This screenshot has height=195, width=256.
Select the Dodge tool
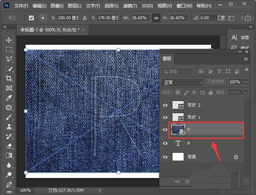[x=9, y=175]
